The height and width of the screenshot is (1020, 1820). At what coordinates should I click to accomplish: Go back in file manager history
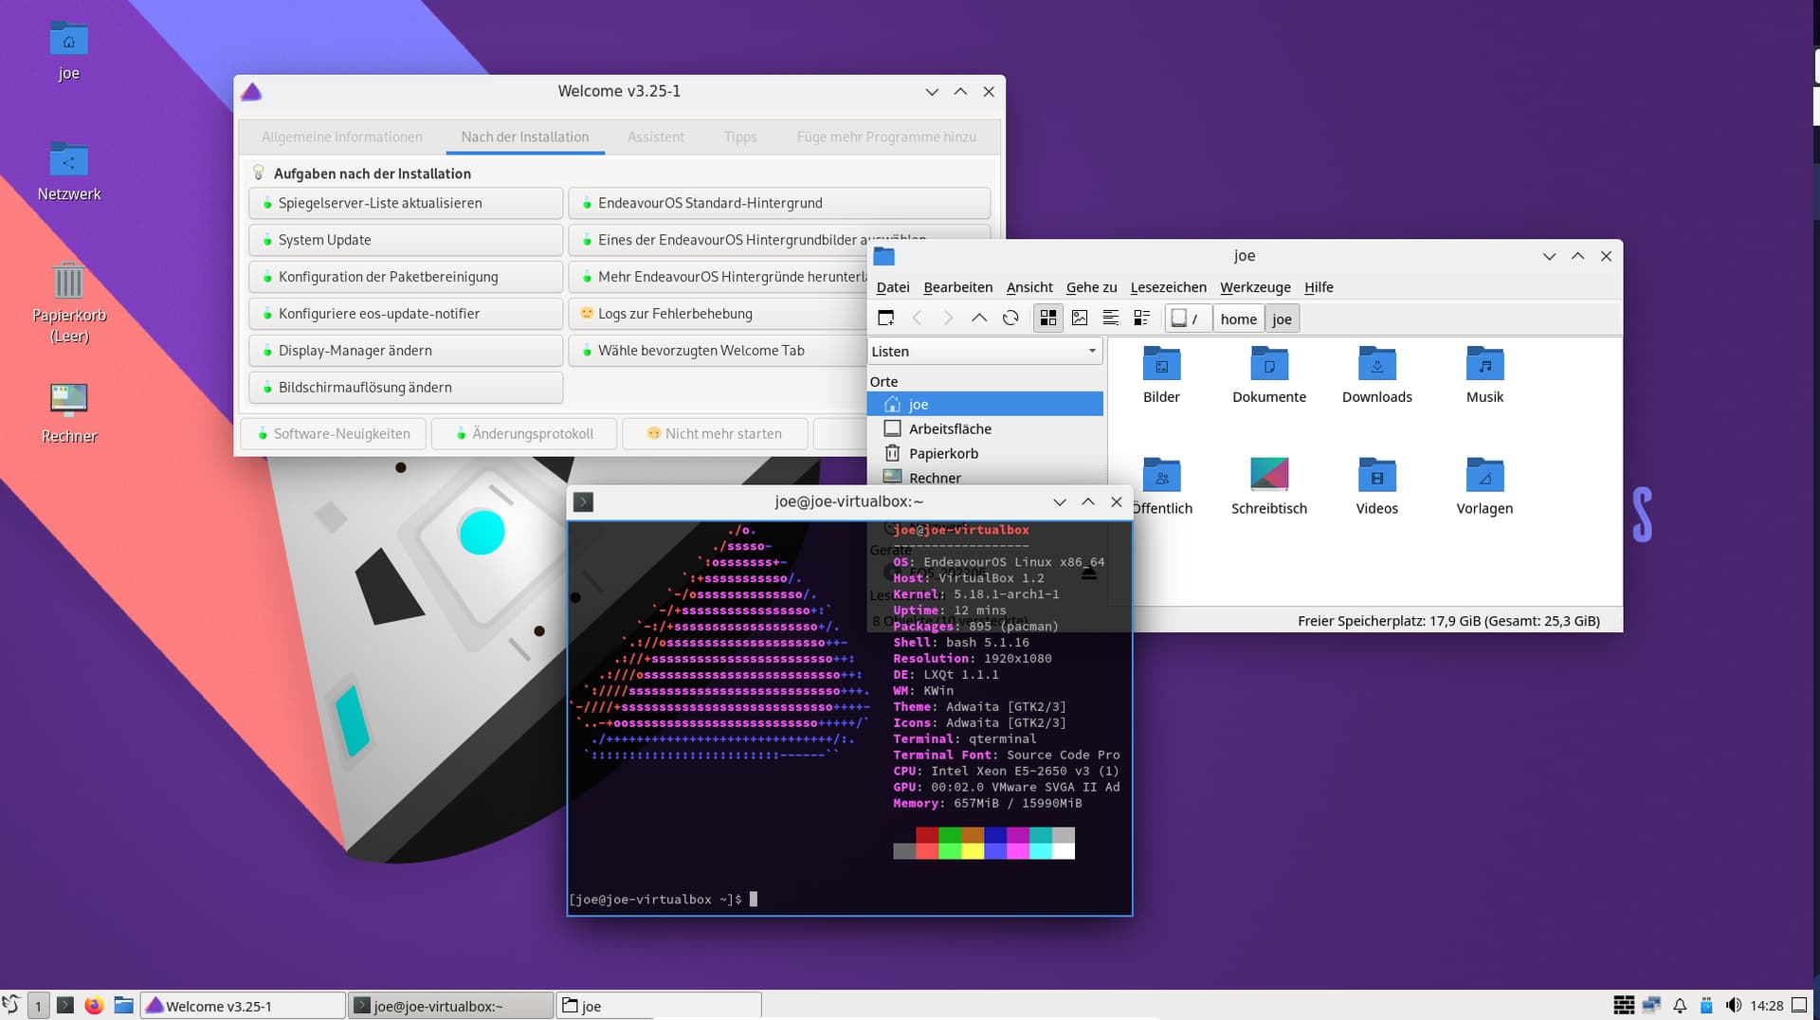point(917,319)
